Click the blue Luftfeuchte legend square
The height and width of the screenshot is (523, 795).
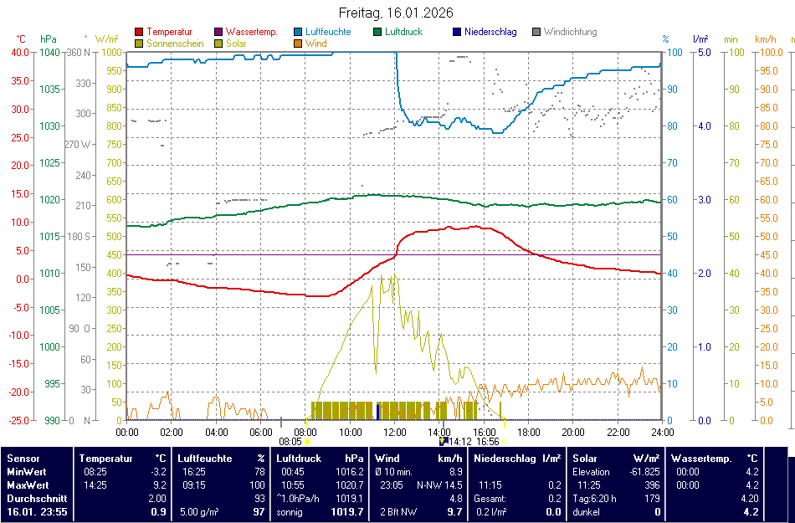pos(299,33)
